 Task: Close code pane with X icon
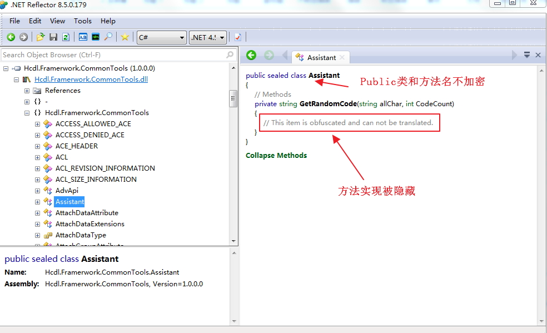point(538,55)
